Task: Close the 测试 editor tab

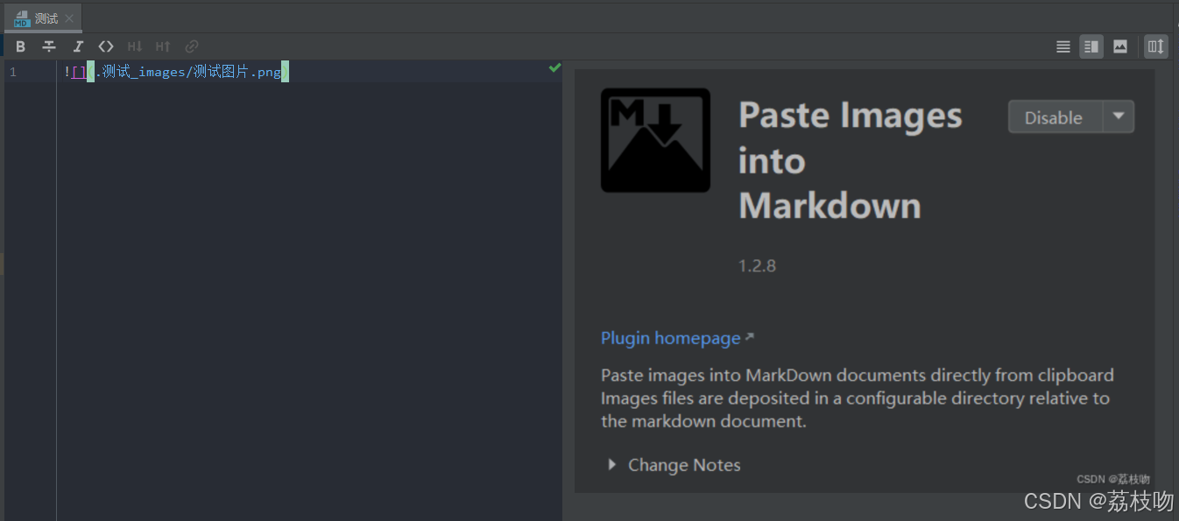Action: point(69,18)
